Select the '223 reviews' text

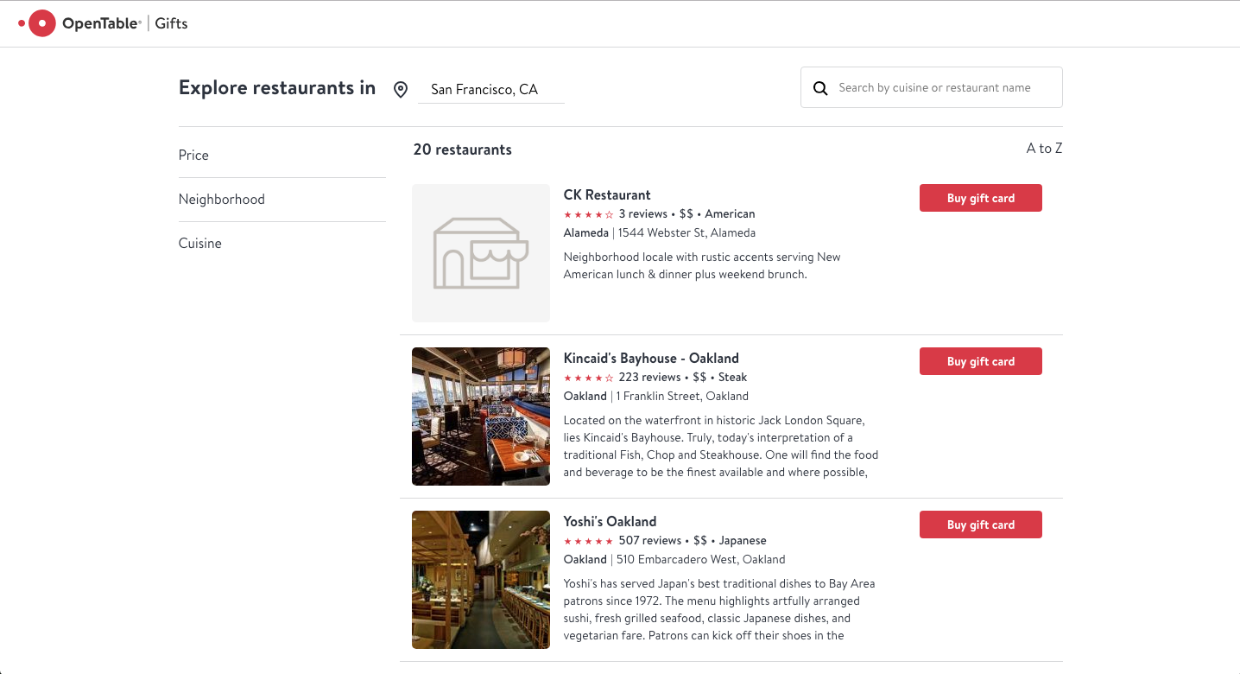point(650,378)
